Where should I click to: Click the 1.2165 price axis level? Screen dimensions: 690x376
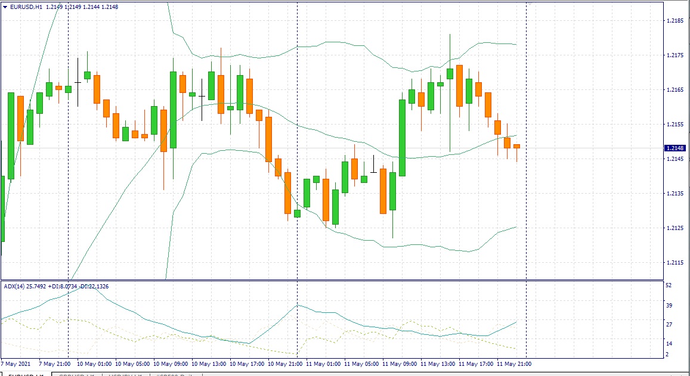click(676, 90)
